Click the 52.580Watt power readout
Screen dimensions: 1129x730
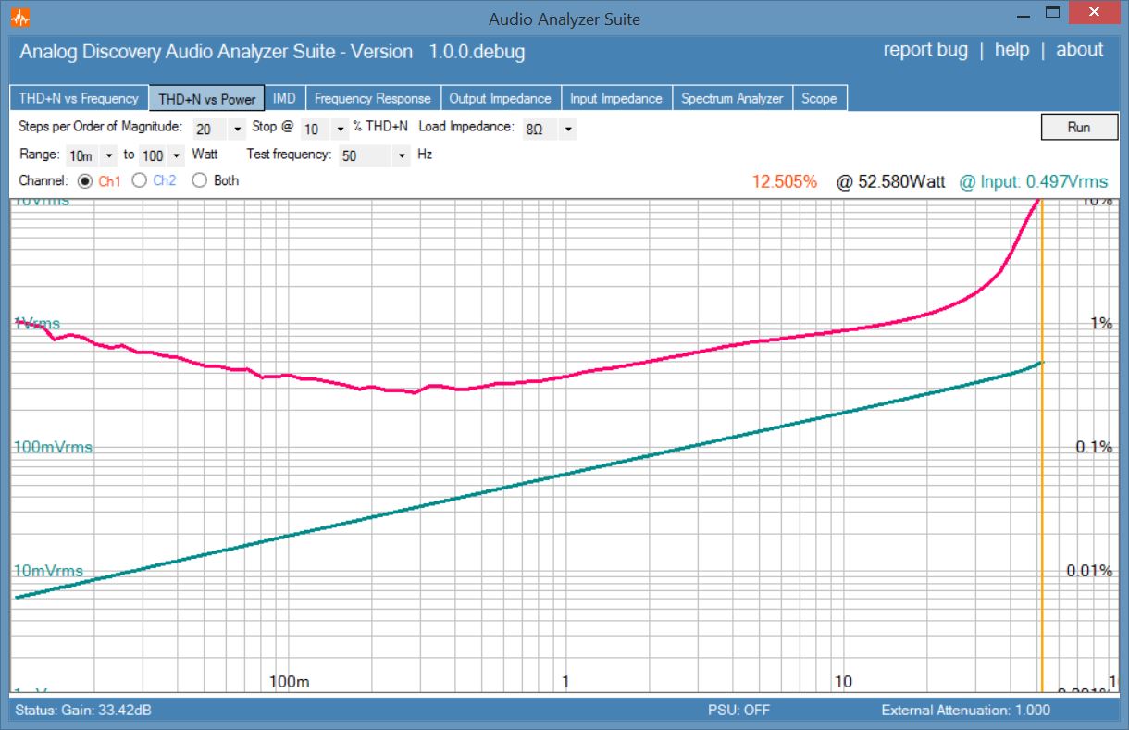[891, 181]
